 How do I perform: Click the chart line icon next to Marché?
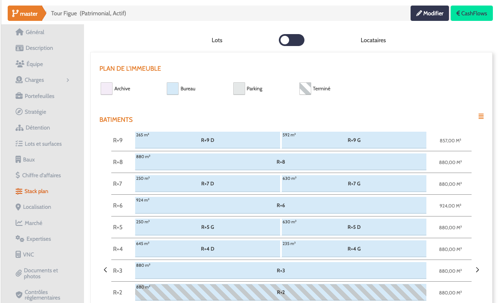click(x=19, y=223)
